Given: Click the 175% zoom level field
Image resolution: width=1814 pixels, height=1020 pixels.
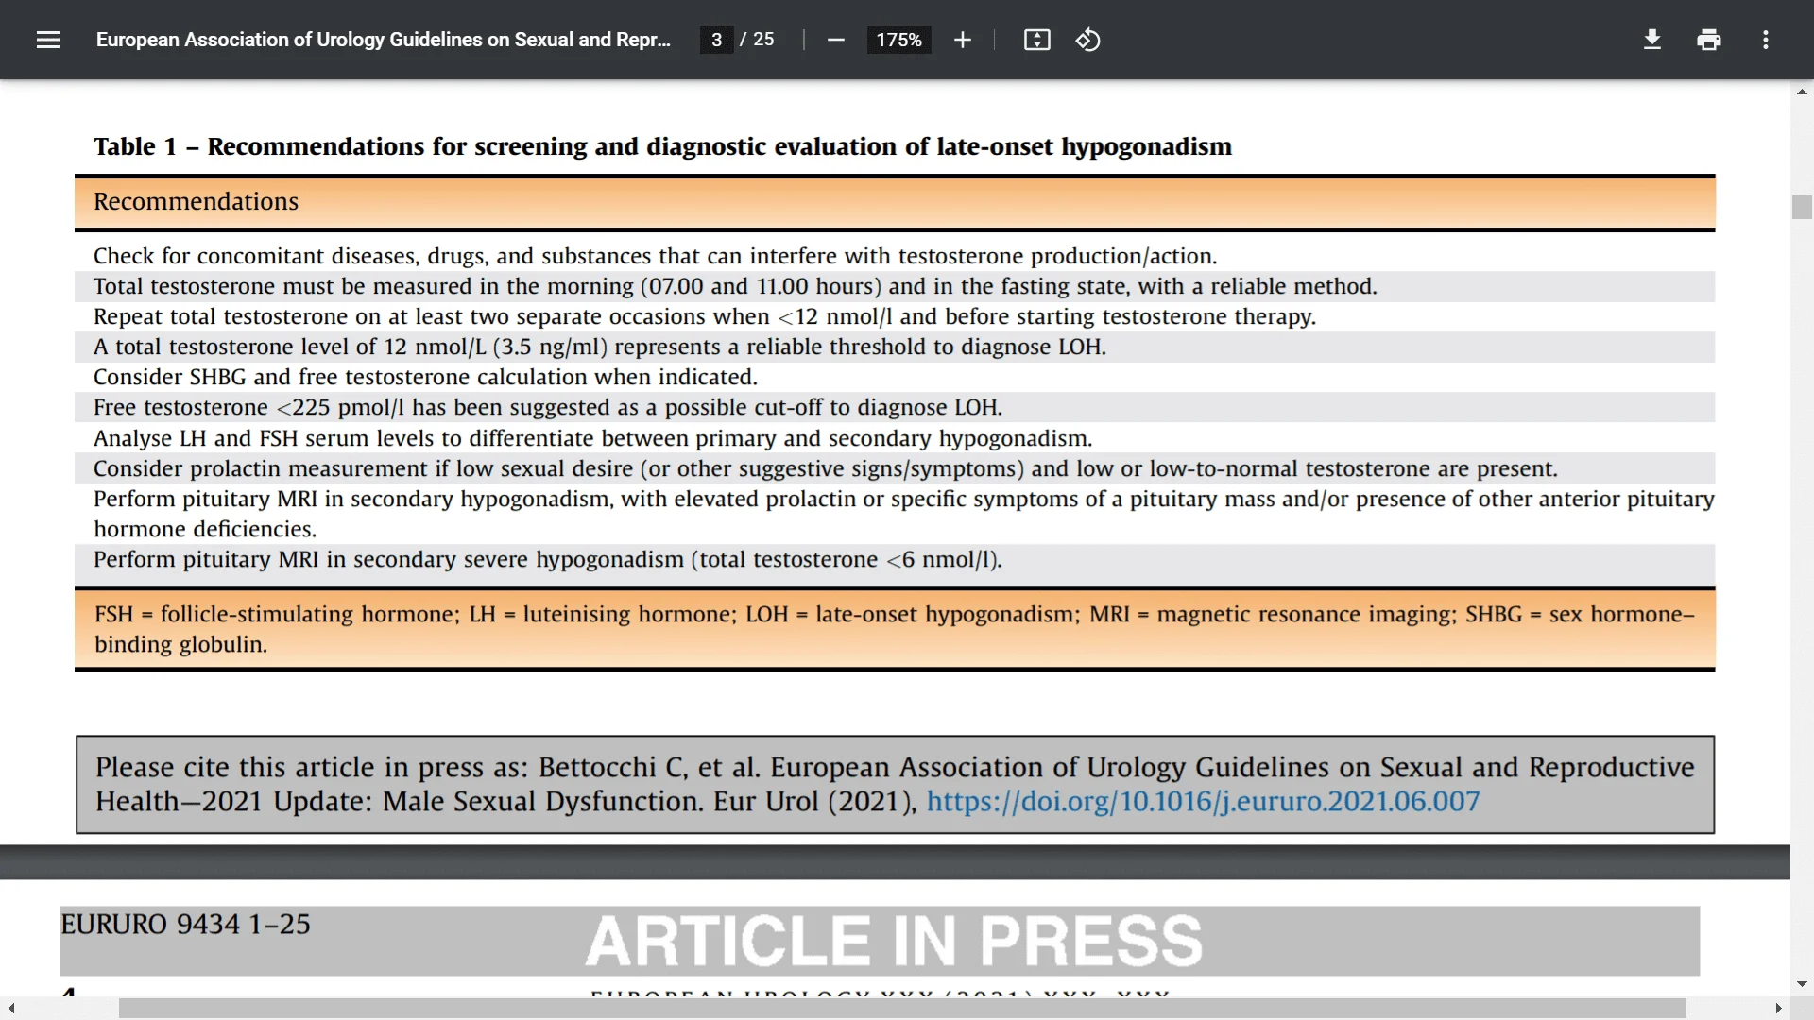Looking at the screenshot, I should [x=898, y=40].
